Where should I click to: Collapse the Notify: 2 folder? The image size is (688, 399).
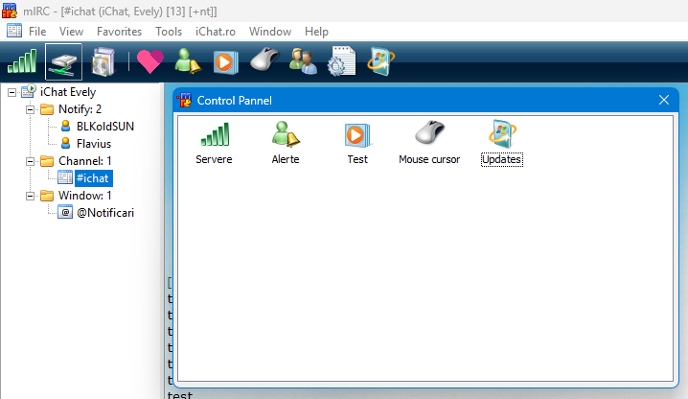[31, 109]
